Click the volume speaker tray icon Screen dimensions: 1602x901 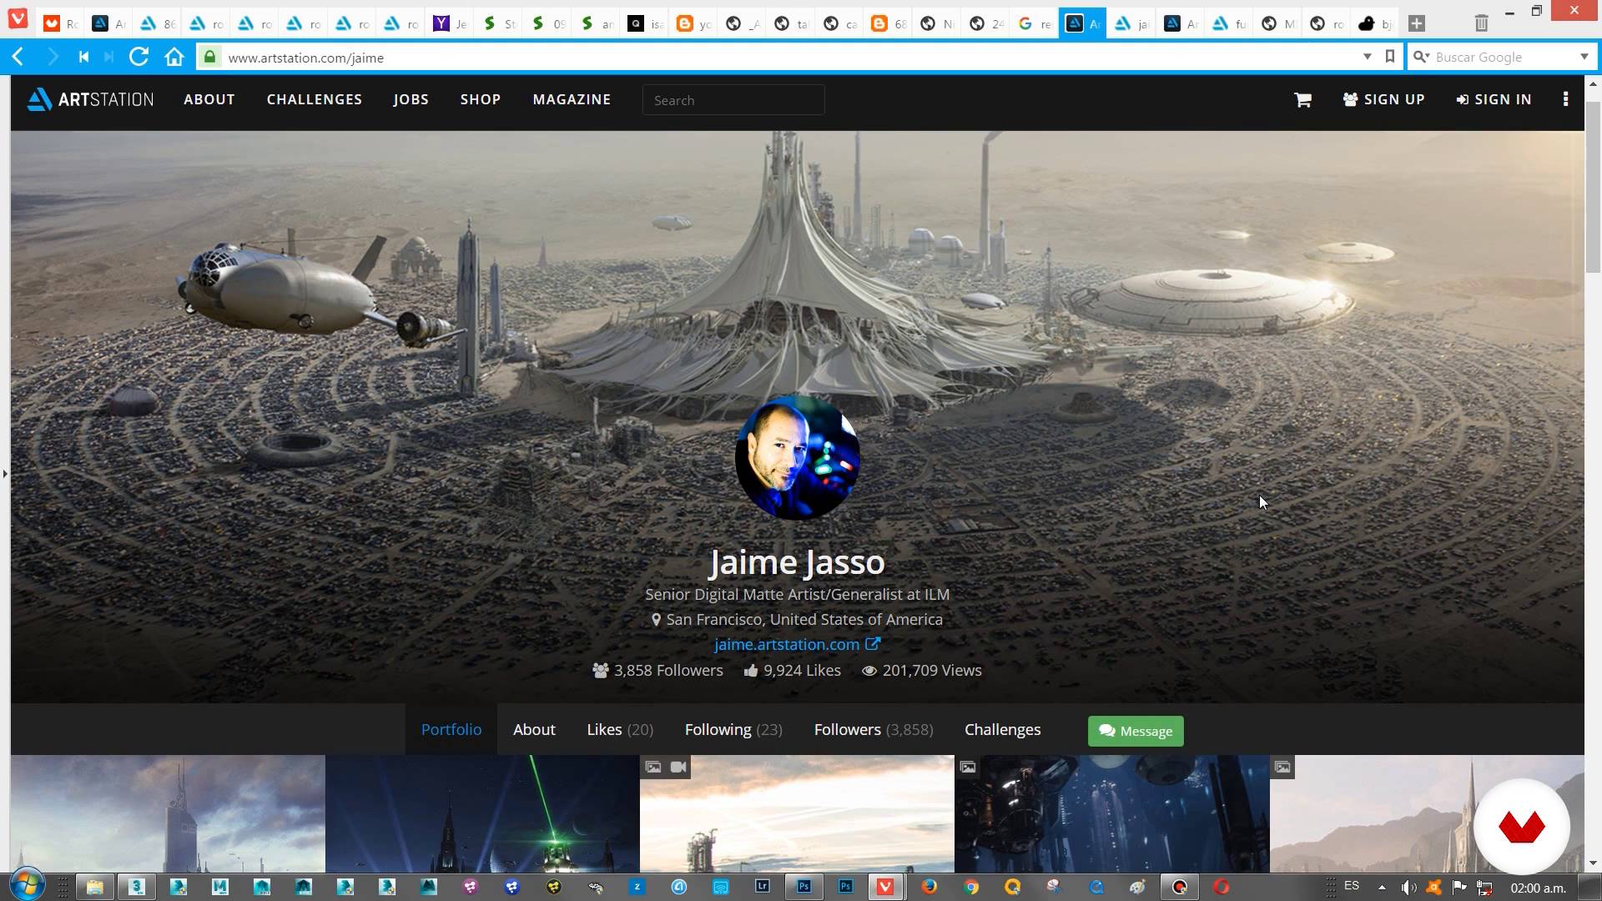[x=1408, y=888]
